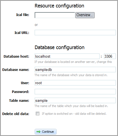Click the "Password:" label text

click(x=21, y=92)
